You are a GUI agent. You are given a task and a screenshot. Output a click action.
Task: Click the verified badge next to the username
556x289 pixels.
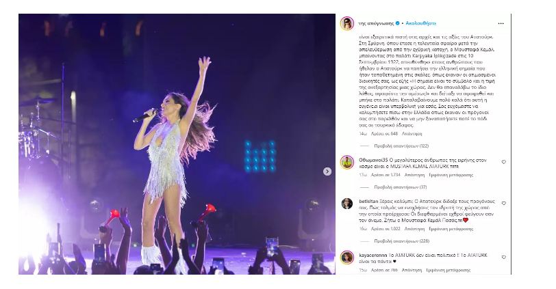tap(398, 23)
